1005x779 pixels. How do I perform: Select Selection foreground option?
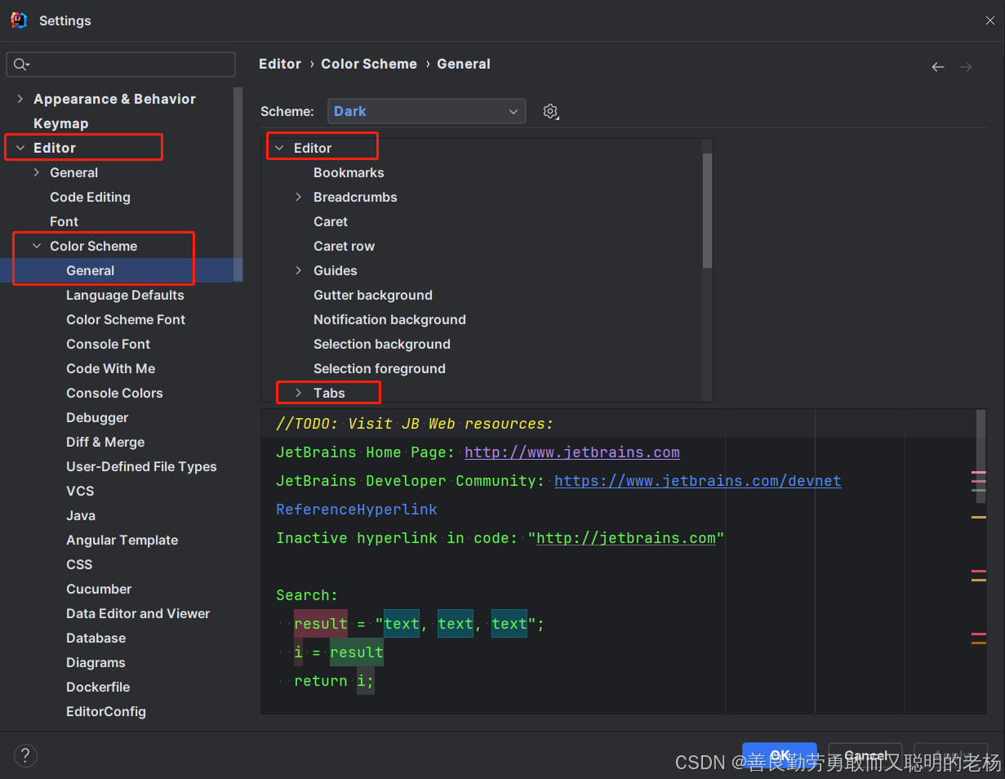(x=380, y=368)
